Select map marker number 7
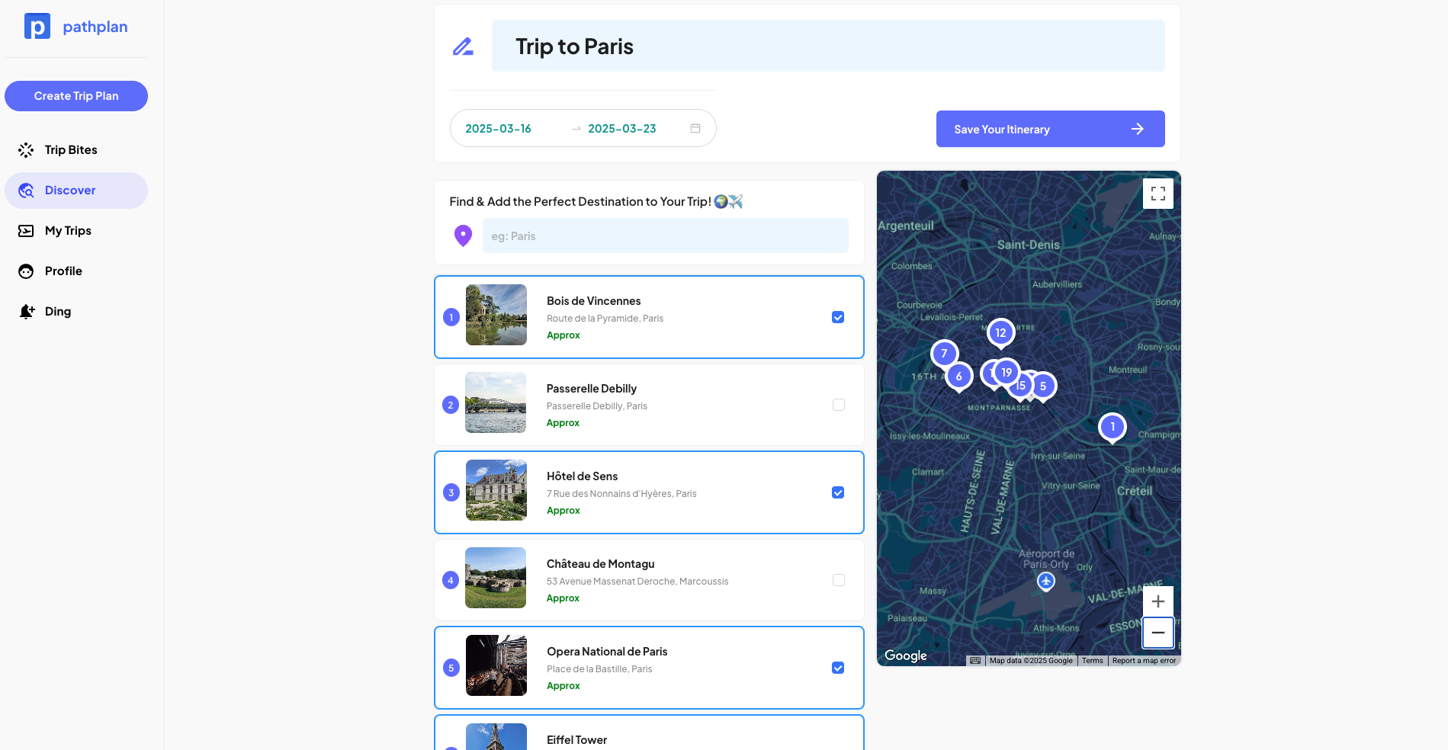1448x750 pixels. pyautogui.click(x=944, y=354)
